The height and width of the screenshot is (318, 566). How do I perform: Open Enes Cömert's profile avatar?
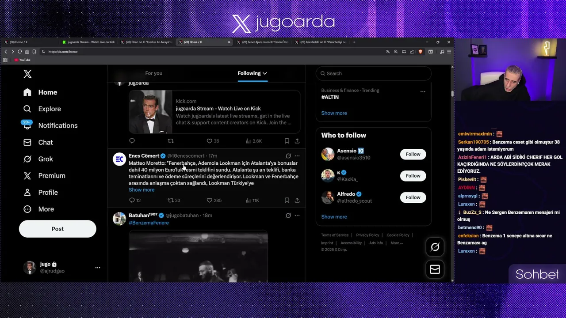[x=119, y=159]
